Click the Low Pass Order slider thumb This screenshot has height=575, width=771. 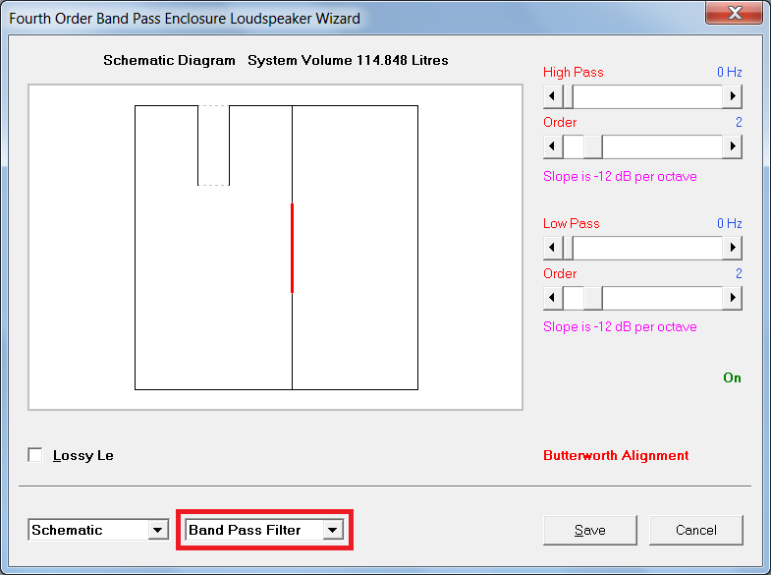click(x=593, y=298)
